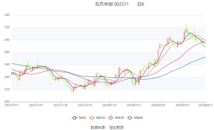Click the orange MA10 legend circle icon
The height and width of the screenshot is (130, 214).
pos(92,118)
